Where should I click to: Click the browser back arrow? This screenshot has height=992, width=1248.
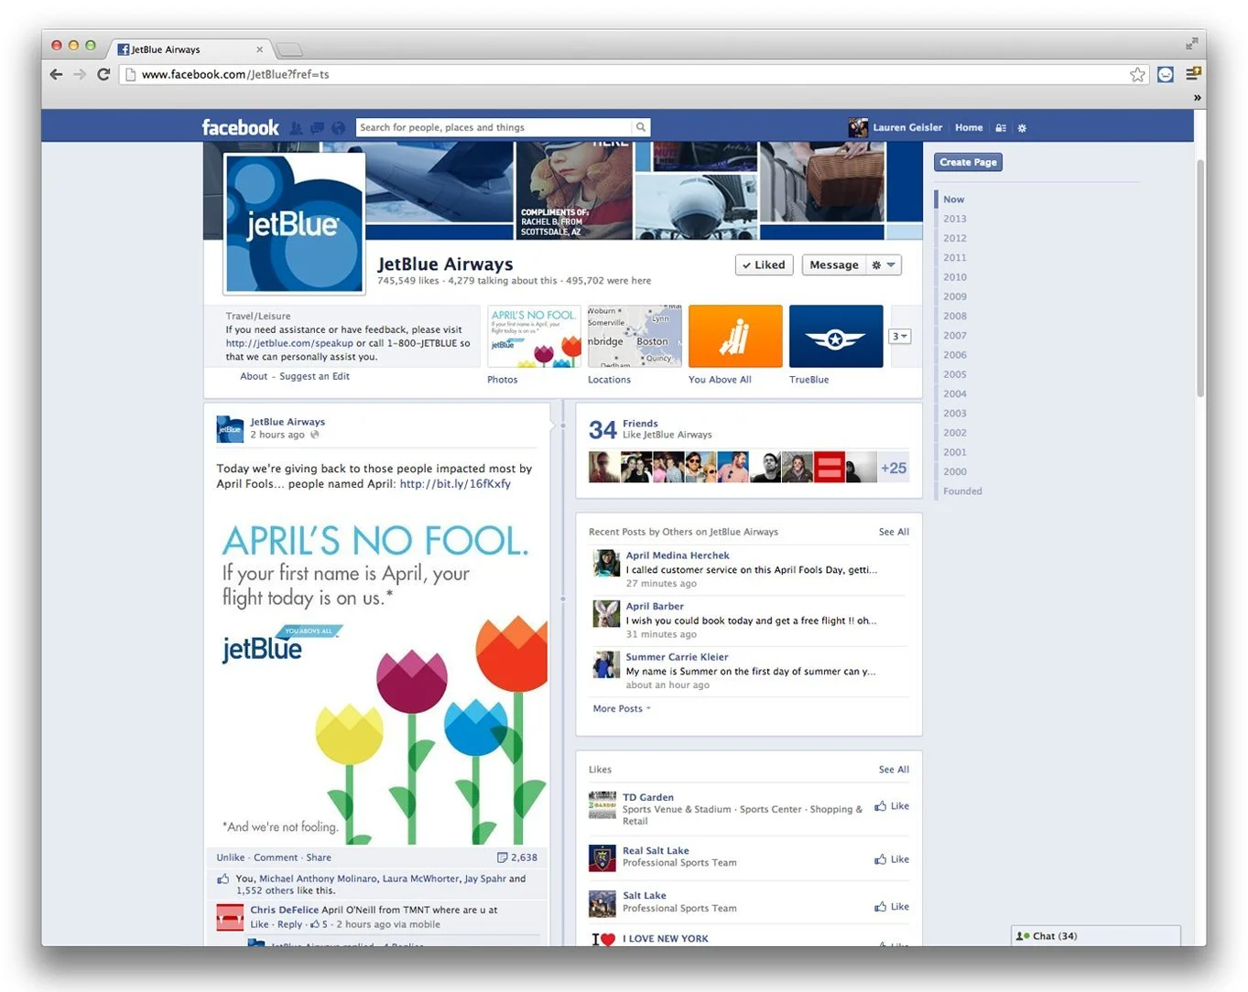(57, 74)
